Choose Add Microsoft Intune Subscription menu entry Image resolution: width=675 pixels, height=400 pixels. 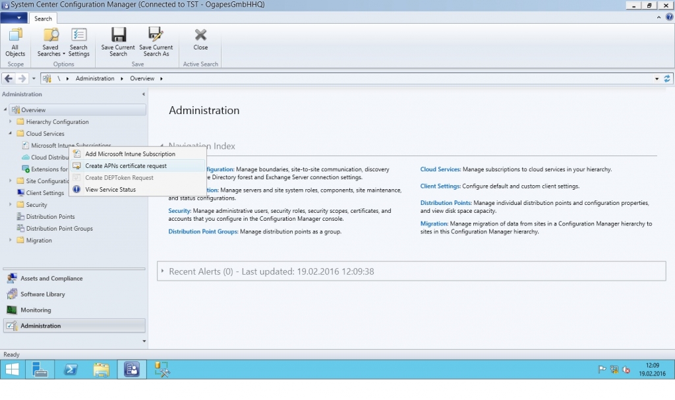pos(130,154)
